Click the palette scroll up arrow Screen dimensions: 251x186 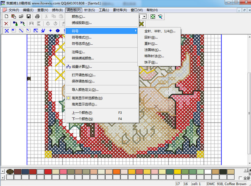click(3, 172)
